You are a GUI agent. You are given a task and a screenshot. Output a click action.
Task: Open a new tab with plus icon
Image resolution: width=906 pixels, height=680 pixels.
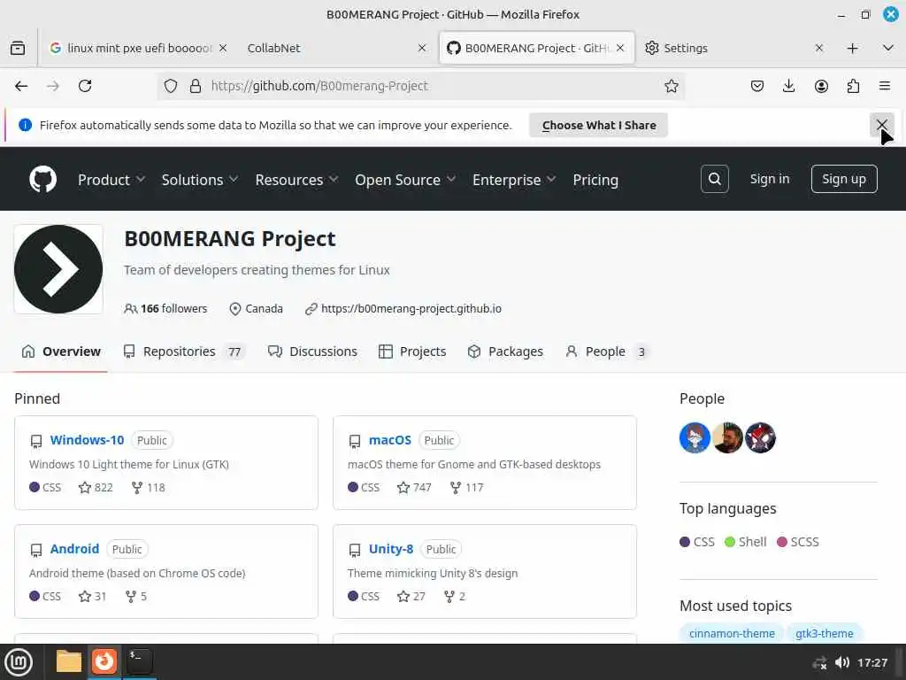(x=852, y=48)
